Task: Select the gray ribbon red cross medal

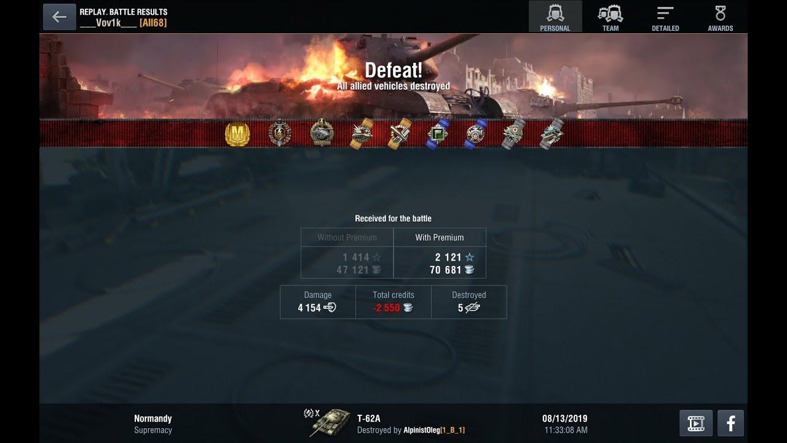Action: pyautogui.click(x=513, y=134)
